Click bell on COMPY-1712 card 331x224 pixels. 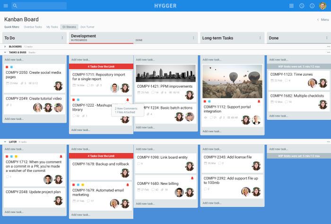(61, 156)
